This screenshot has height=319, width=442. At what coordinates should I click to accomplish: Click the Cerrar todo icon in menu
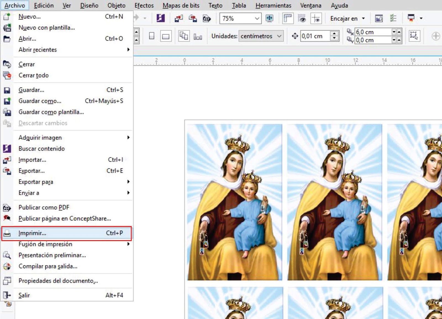click(7, 75)
